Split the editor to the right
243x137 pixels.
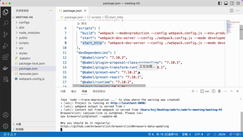point(232,11)
